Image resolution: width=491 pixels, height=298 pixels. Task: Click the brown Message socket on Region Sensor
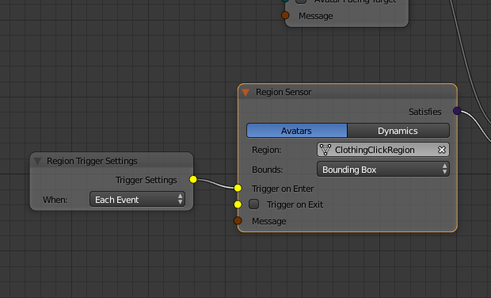pos(238,220)
